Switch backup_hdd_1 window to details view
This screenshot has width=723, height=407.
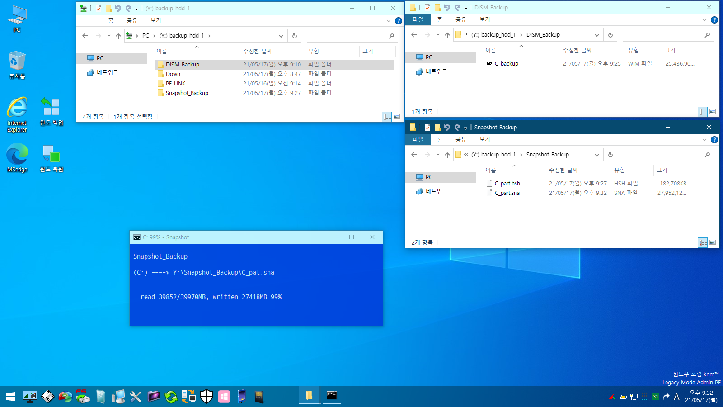click(387, 117)
